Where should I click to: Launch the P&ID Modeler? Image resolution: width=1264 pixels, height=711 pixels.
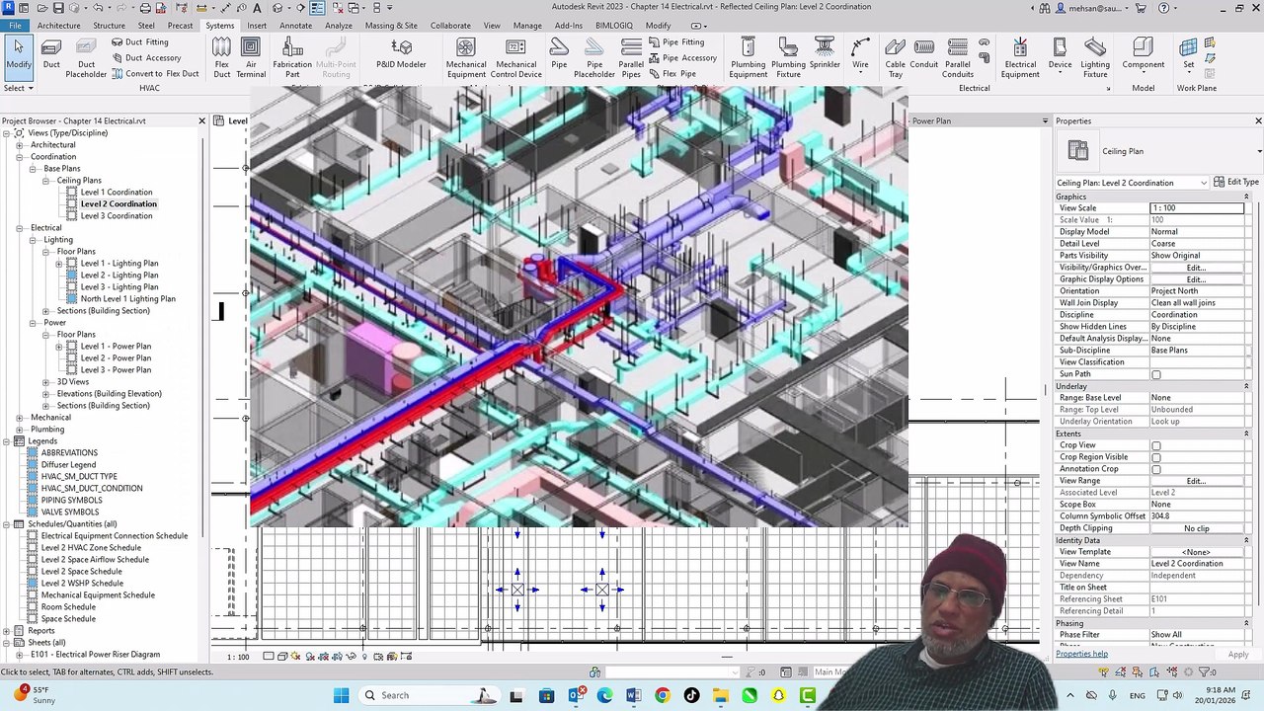point(401,54)
